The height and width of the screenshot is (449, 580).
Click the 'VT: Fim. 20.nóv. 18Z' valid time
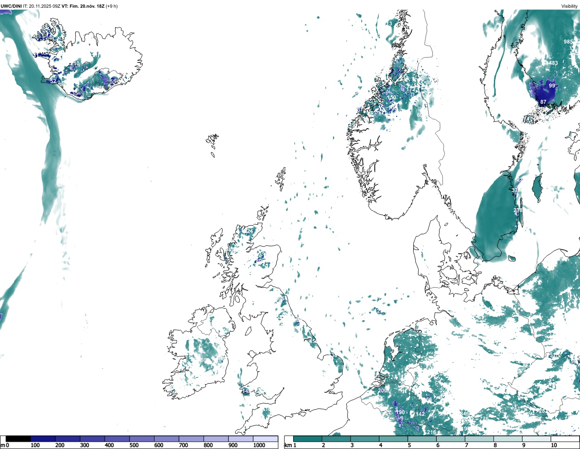click(83, 6)
